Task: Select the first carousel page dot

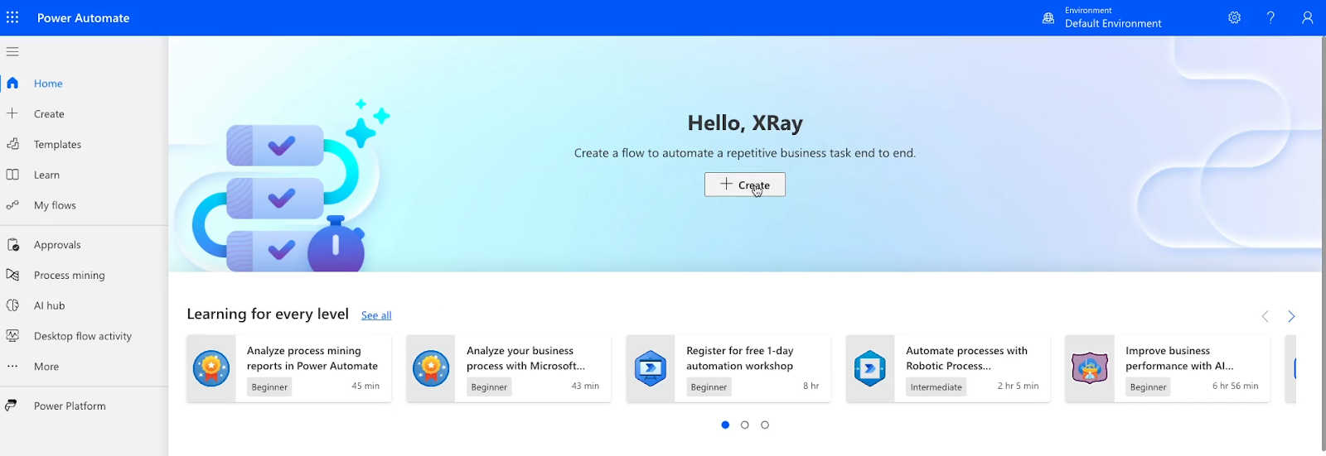Action: (725, 425)
